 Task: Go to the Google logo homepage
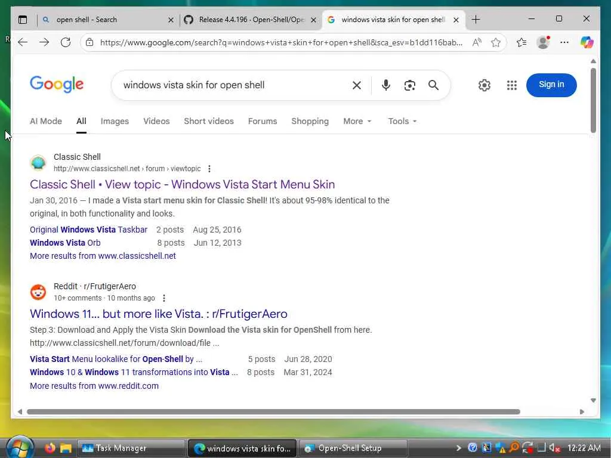(x=57, y=85)
